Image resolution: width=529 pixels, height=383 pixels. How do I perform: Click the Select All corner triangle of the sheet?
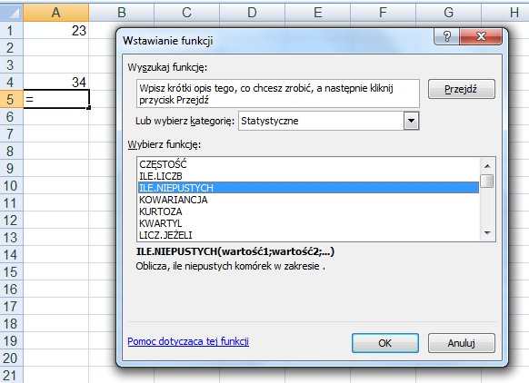[11, 13]
